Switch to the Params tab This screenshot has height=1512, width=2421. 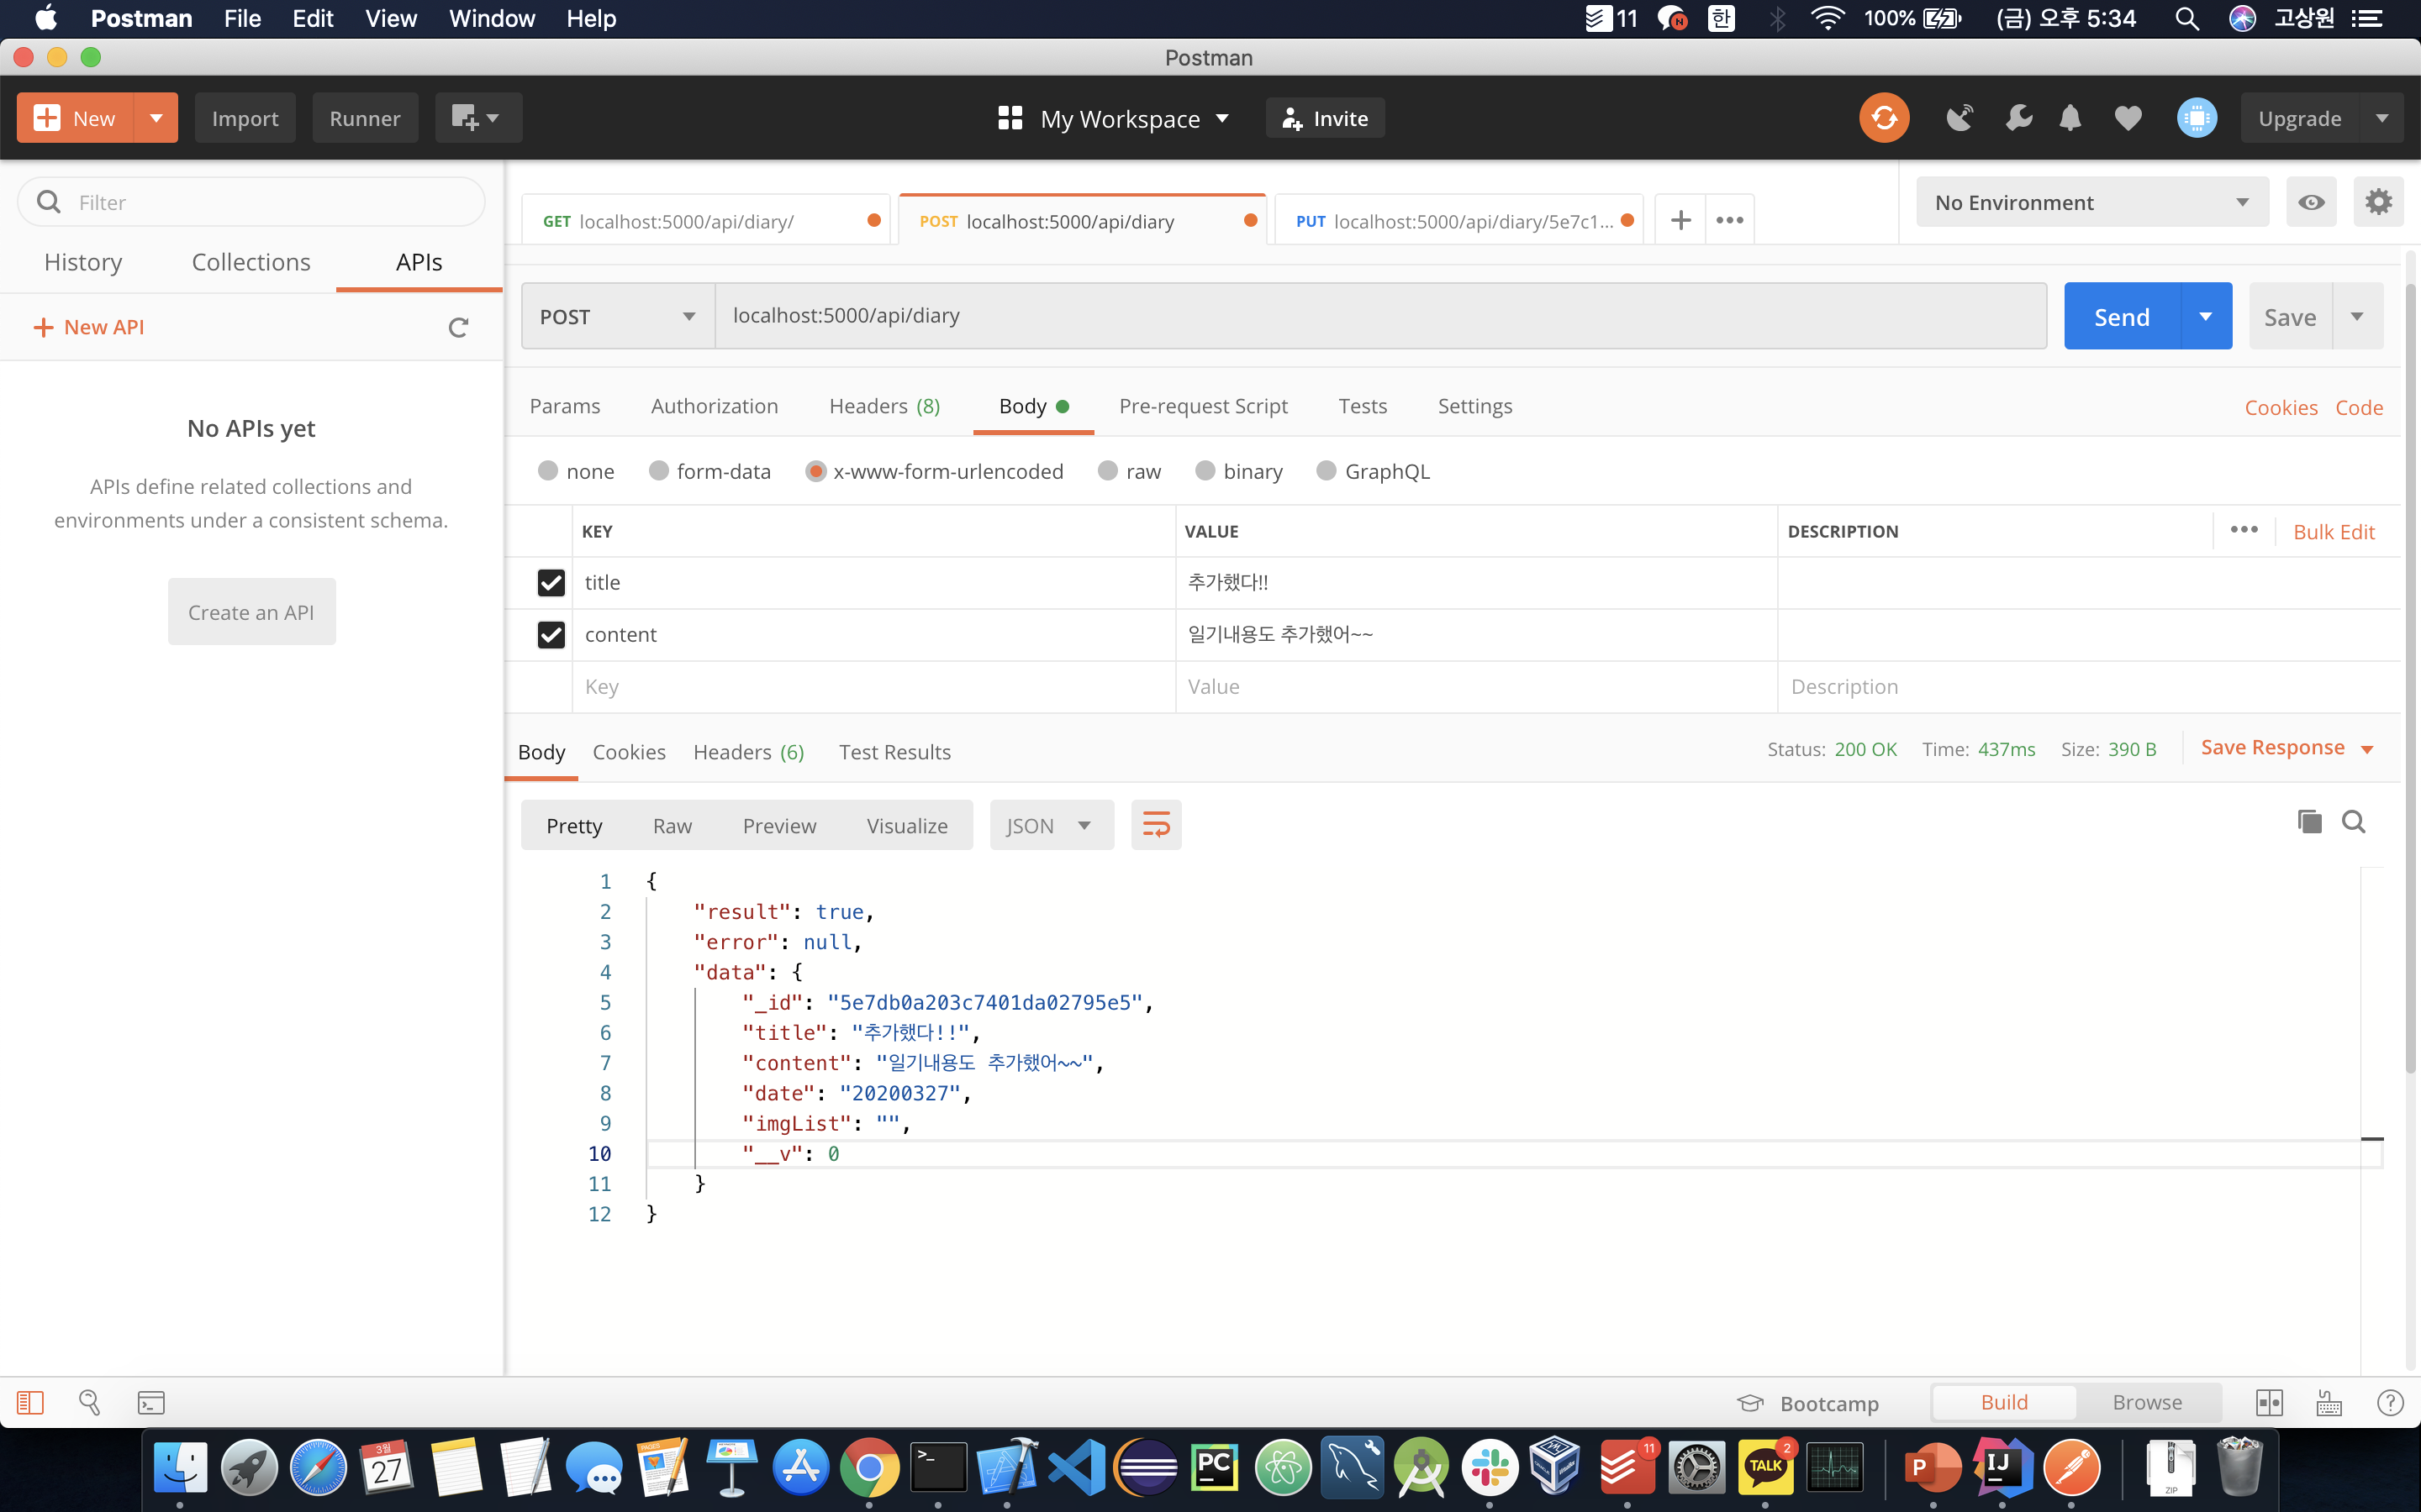pos(564,406)
